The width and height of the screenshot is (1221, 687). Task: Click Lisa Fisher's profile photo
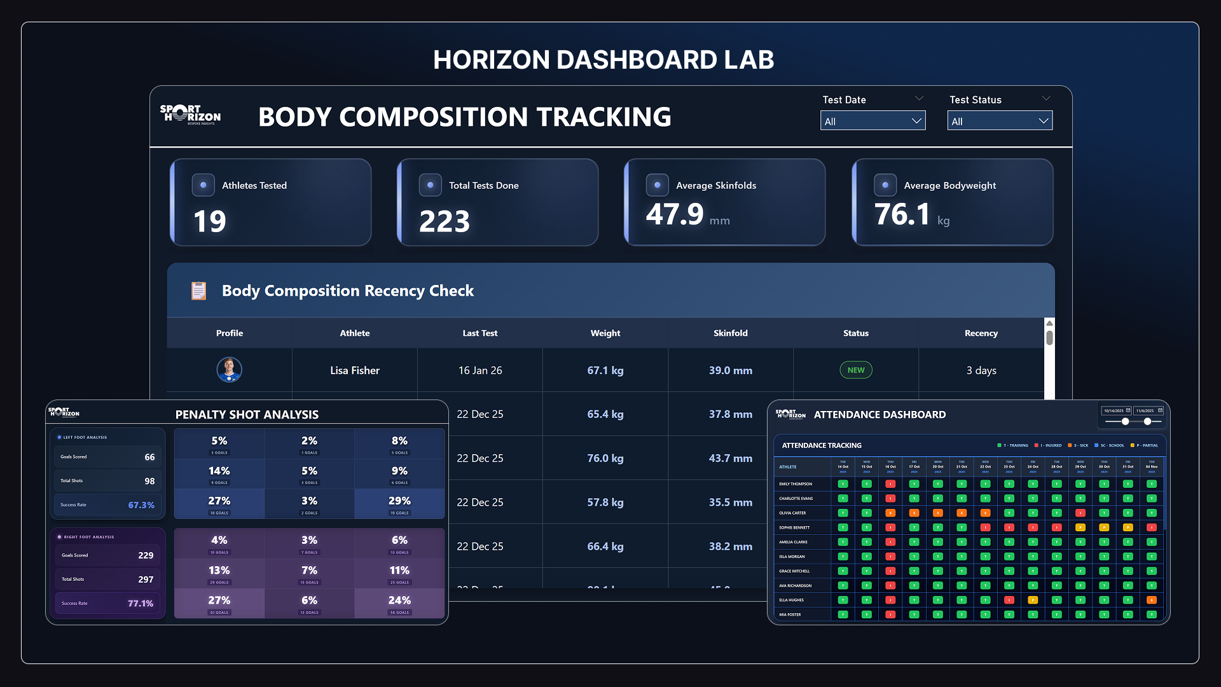pos(229,370)
